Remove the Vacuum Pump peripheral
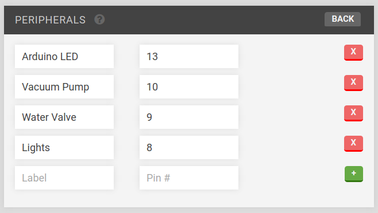378x213 pixels. (353, 82)
